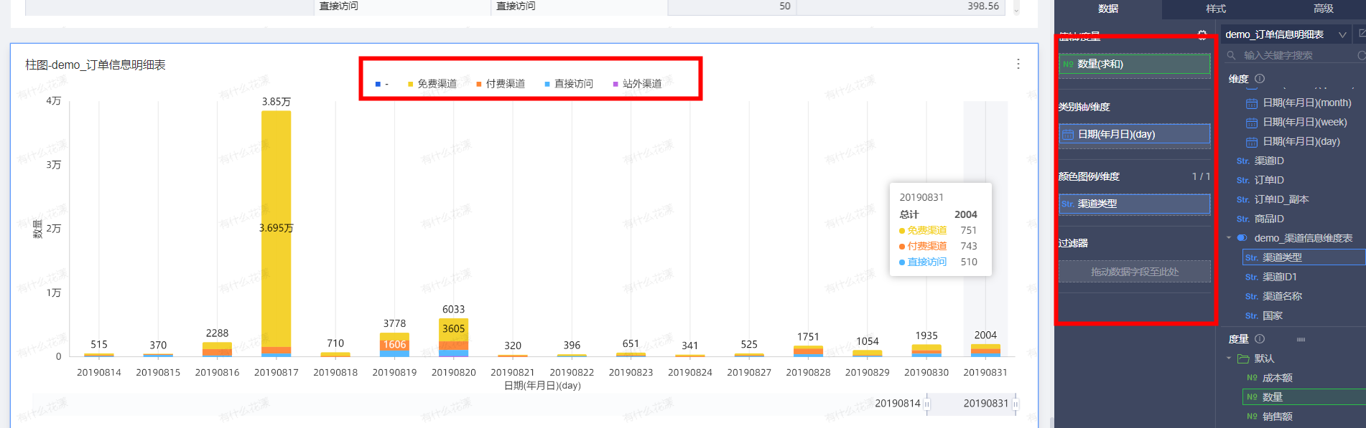Image resolution: width=1366 pixels, height=428 pixels.
Task: Click the edit dataset icon beside the dataset selector
Action: pyautogui.click(x=1361, y=34)
